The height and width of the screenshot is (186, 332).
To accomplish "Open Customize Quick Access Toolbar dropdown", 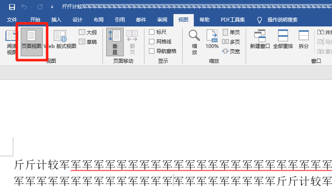I will click(x=51, y=7).
